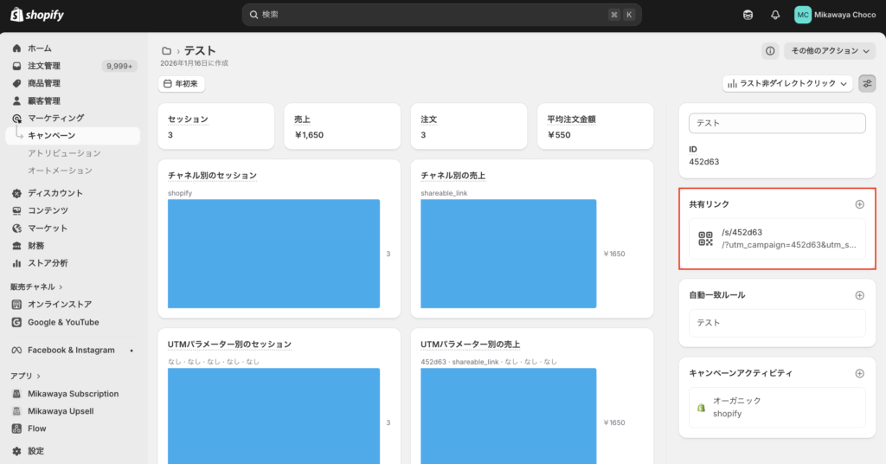This screenshot has height=464, width=886.
Task: Toggle the filter settings sliders button
Action: coord(867,83)
